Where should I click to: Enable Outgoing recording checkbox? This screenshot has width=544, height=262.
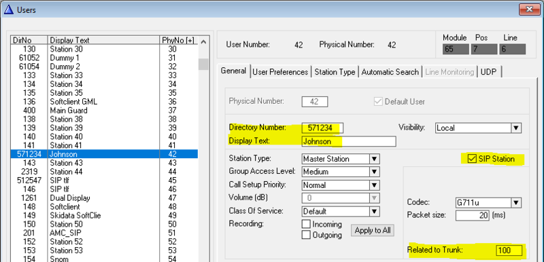coord(306,235)
